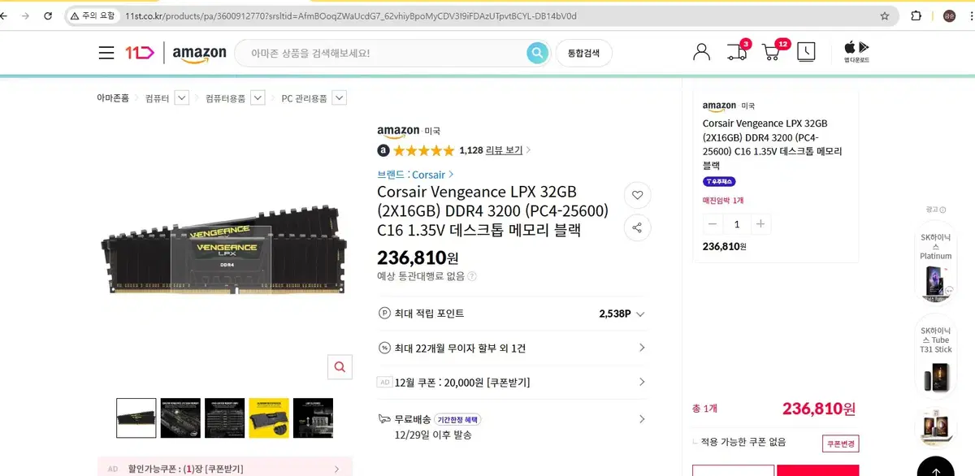Image resolution: width=975 pixels, height=476 pixels.
Task: Open SK하이닉스 Tube T31 Stick ad
Action: [935, 356]
